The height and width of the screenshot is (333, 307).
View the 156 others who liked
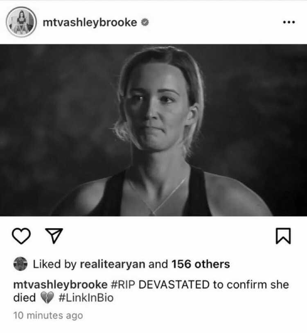(201, 264)
